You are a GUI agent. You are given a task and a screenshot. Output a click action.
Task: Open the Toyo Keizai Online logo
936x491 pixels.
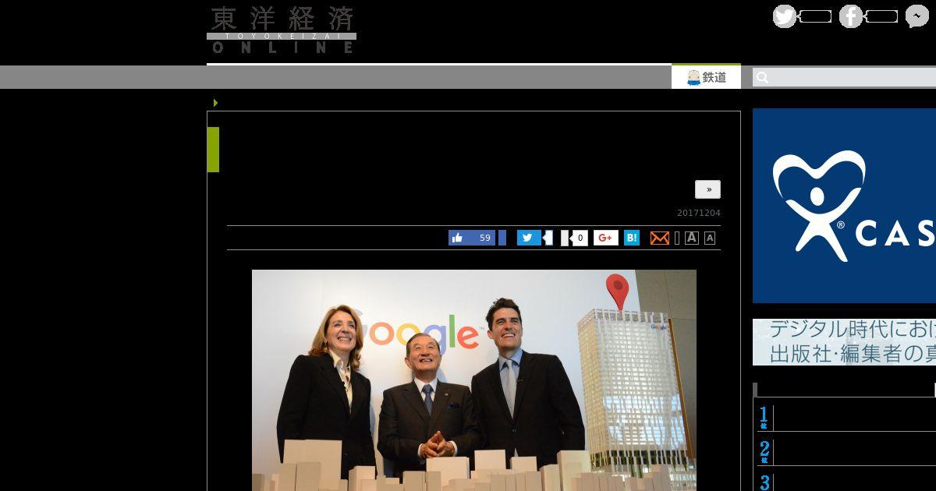click(x=282, y=30)
